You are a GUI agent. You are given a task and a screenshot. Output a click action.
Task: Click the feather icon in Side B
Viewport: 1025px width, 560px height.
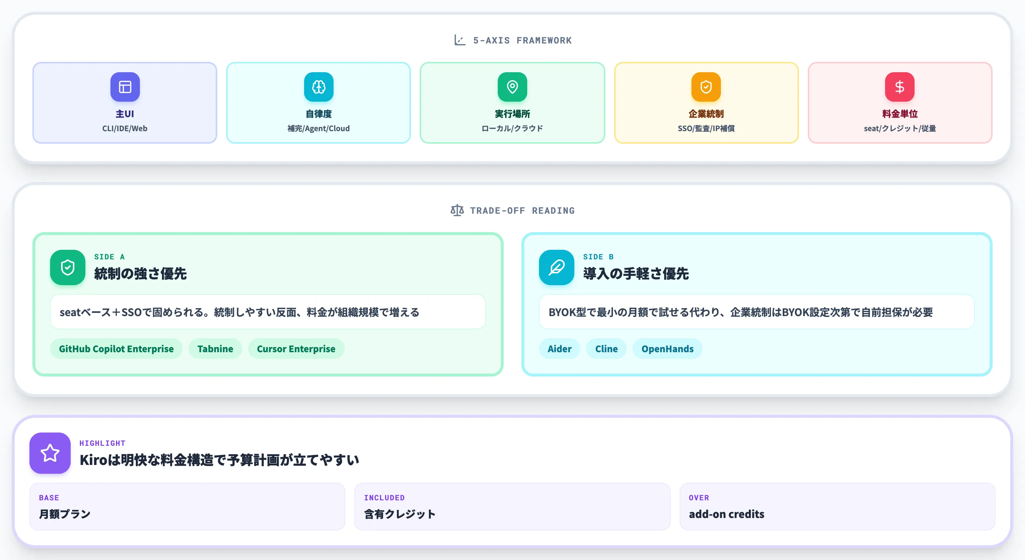pos(557,267)
